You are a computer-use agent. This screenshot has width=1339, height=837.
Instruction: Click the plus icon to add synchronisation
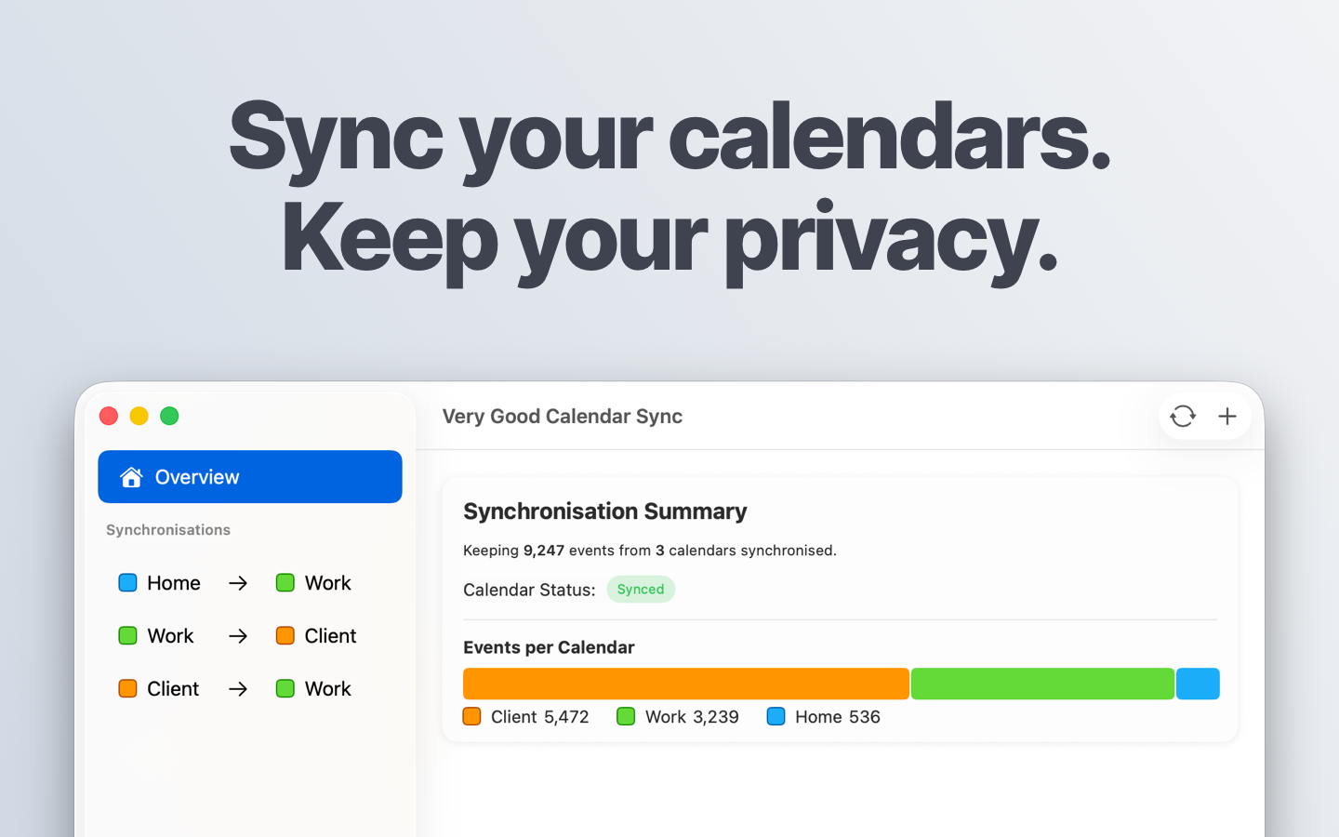point(1227,416)
